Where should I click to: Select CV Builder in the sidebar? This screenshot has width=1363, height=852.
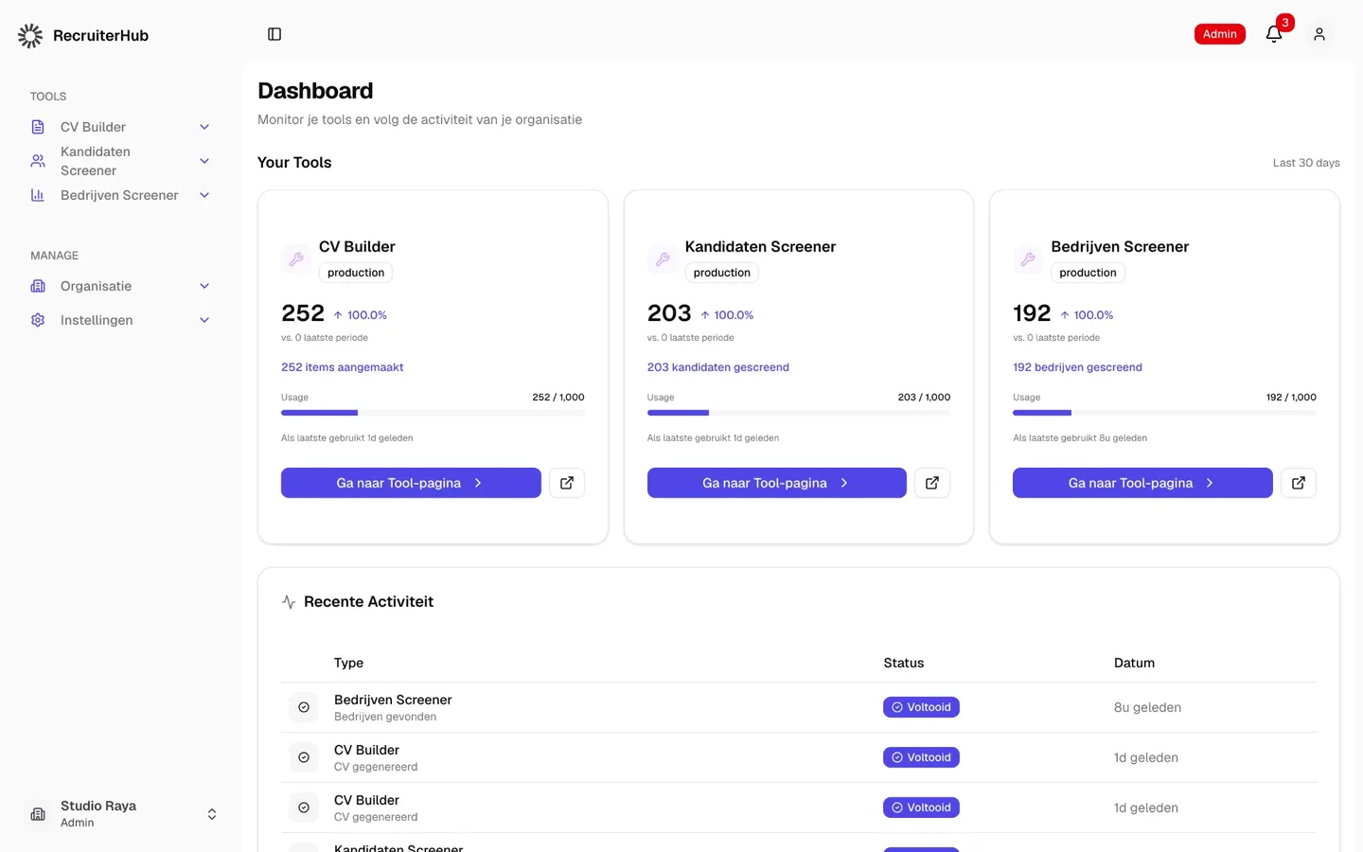[93, 127]
